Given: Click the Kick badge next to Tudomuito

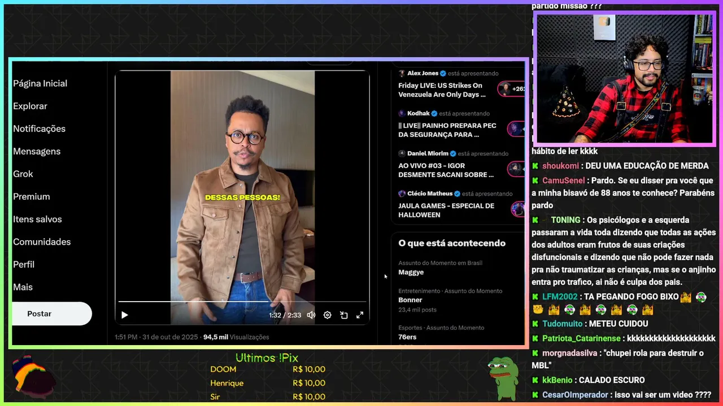Looking at the screenshot, I should (x=535, y=324).
